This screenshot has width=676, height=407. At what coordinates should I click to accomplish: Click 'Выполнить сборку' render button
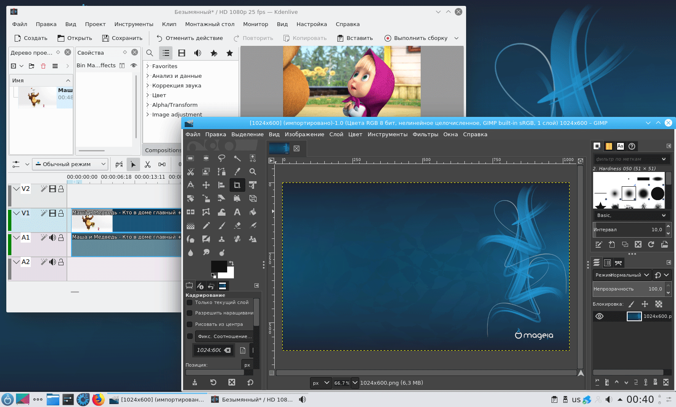416,38
